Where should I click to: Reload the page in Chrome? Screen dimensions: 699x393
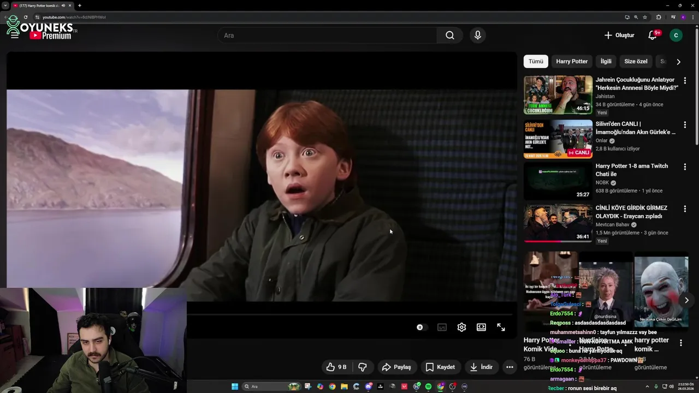(x=25, y=17)
